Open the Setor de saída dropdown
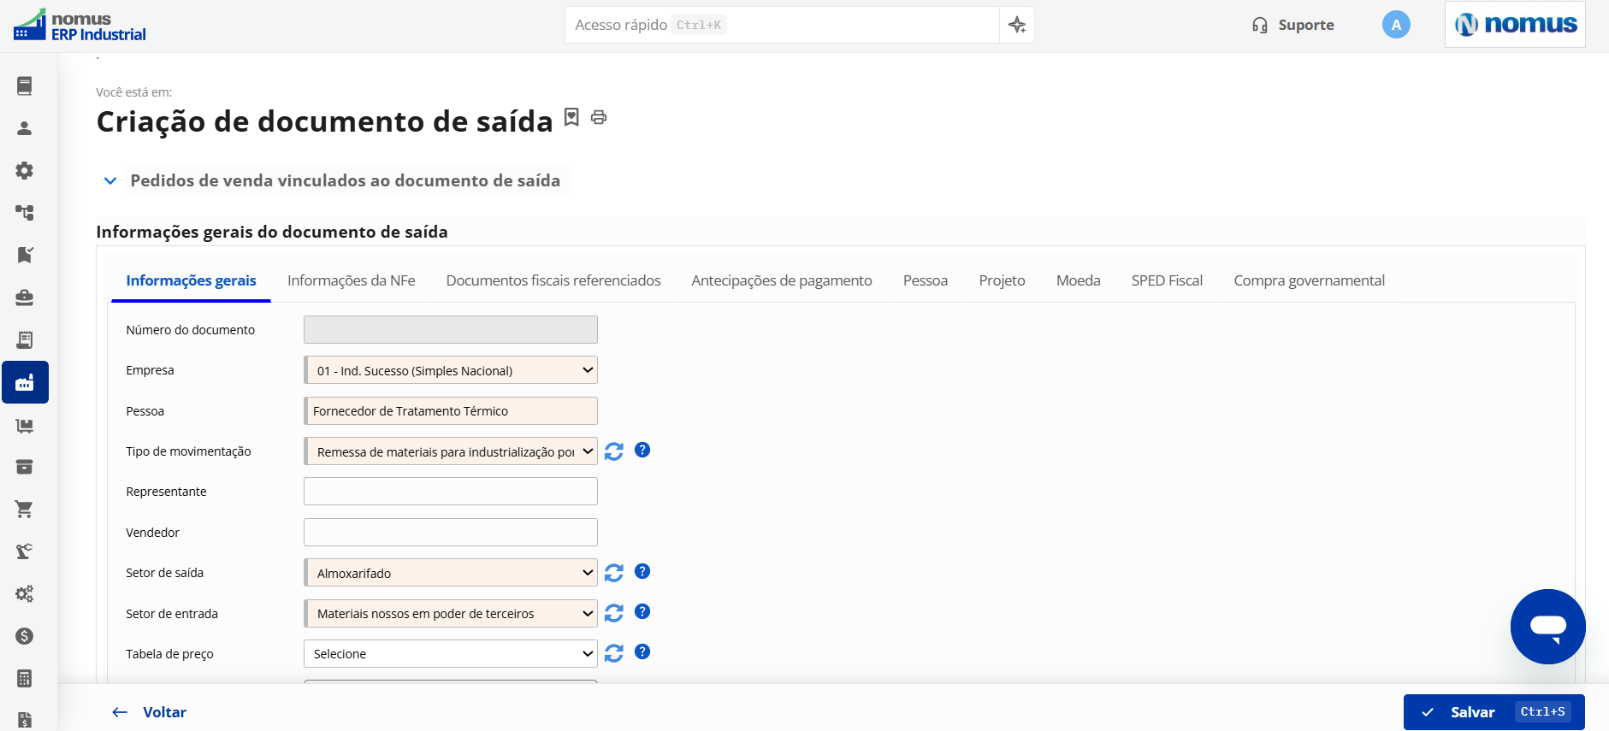This screenshot has height=731, width=1609. (451, 573)
